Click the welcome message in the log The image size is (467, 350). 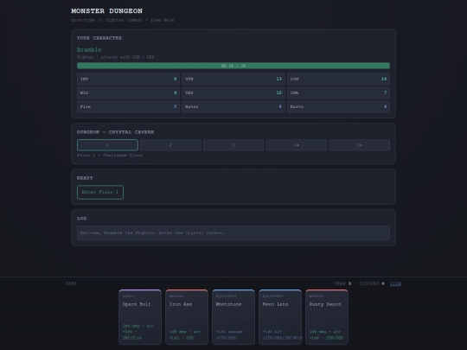pos(233,233)
